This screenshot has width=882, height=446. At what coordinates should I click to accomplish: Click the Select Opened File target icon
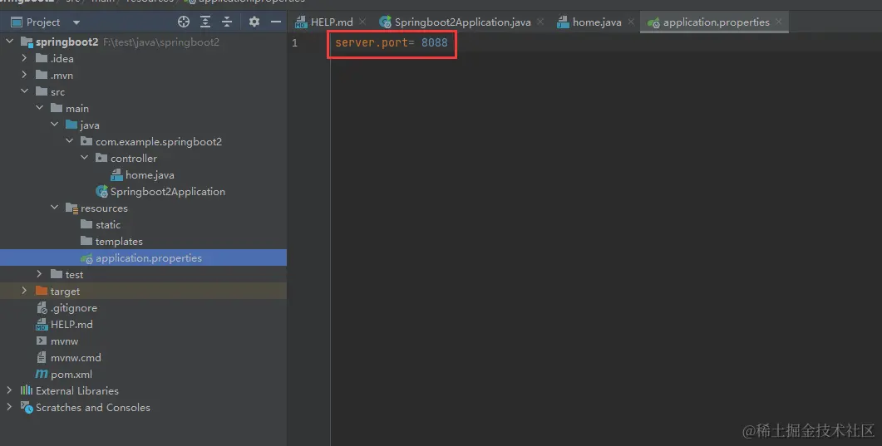(184, 22)
